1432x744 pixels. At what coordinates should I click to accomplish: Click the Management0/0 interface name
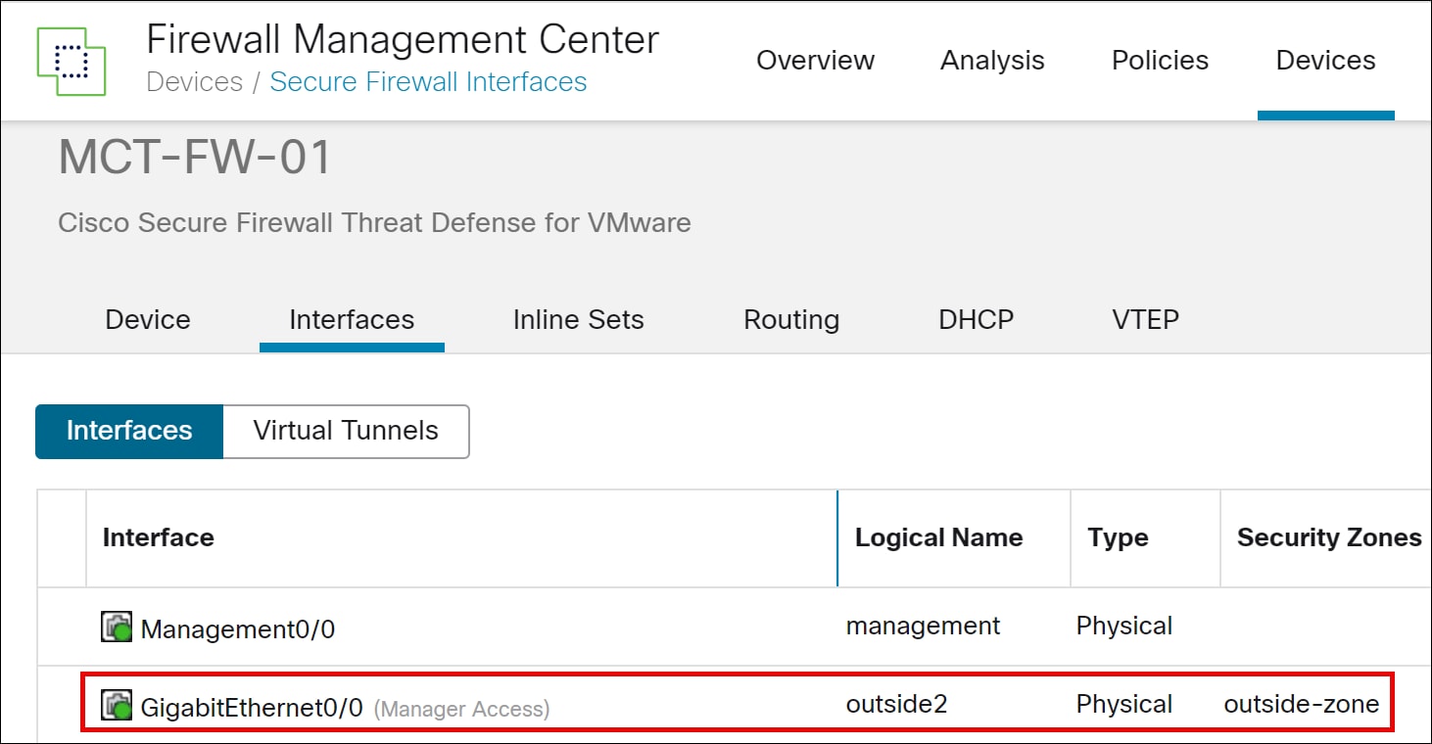(238, 628)
